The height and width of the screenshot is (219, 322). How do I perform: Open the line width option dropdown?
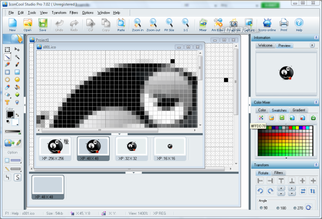tap(13, 169)
